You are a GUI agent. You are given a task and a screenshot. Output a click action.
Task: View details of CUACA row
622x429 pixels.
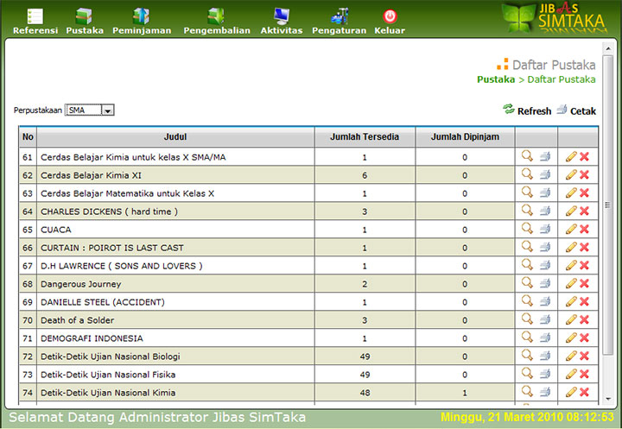coord(527,229)
